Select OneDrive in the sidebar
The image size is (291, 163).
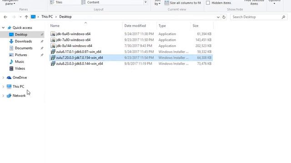click(20, 77)
